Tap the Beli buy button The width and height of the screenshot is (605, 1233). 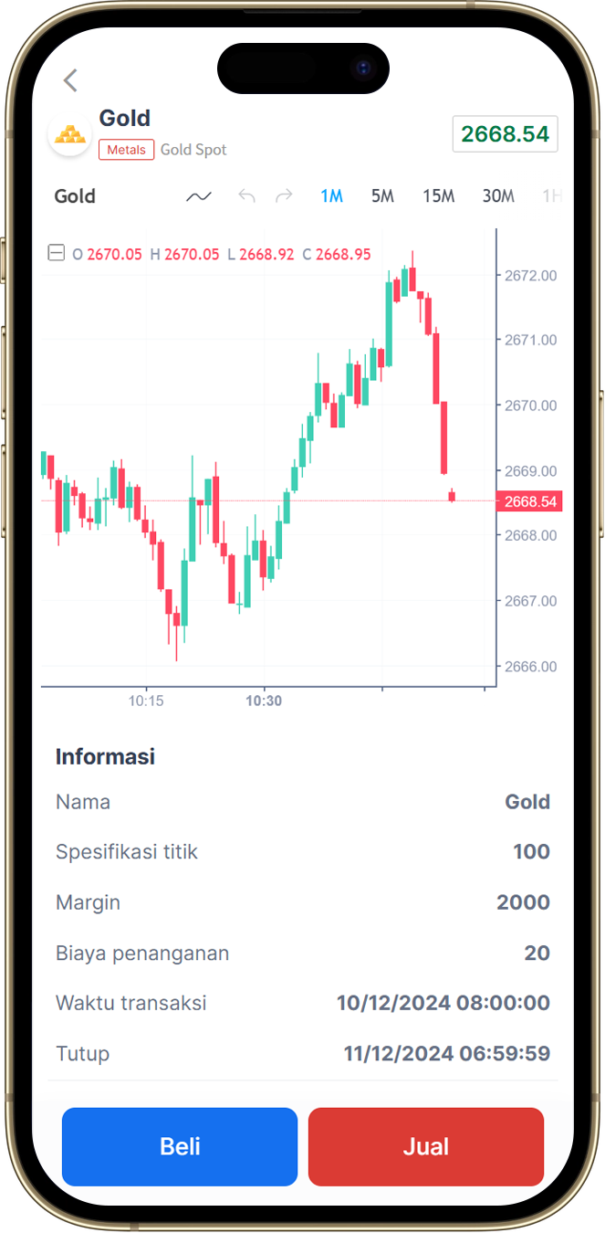point(180,1147)
